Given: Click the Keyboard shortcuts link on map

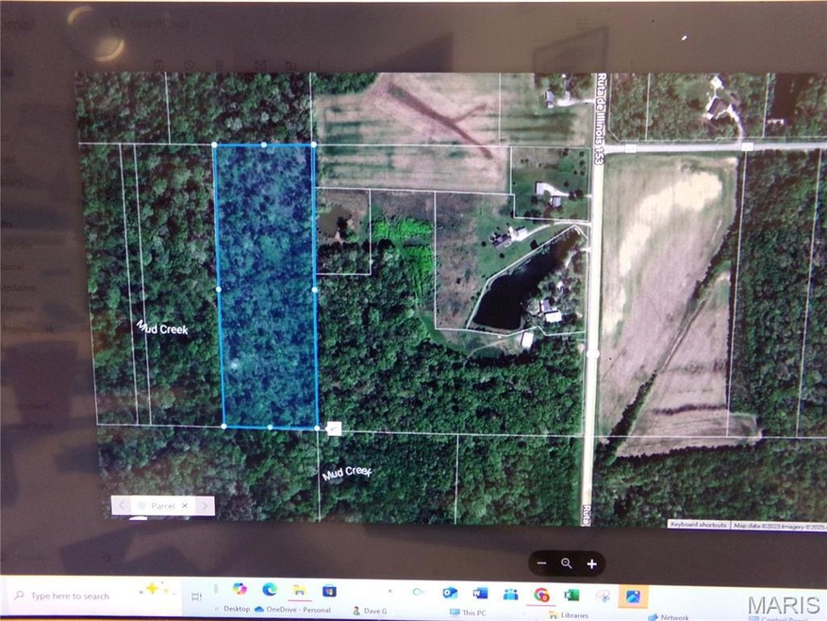Looking at the screenshot, I should point(698,524).
